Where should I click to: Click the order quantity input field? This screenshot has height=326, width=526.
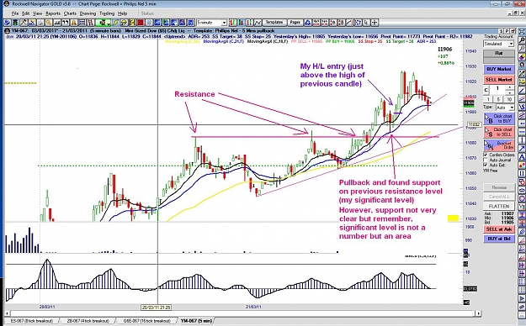pos(498,89)
